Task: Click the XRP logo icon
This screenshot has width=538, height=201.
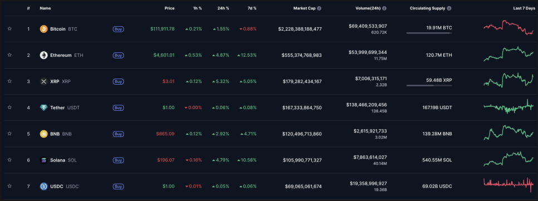Action: [x=43, y=81]
